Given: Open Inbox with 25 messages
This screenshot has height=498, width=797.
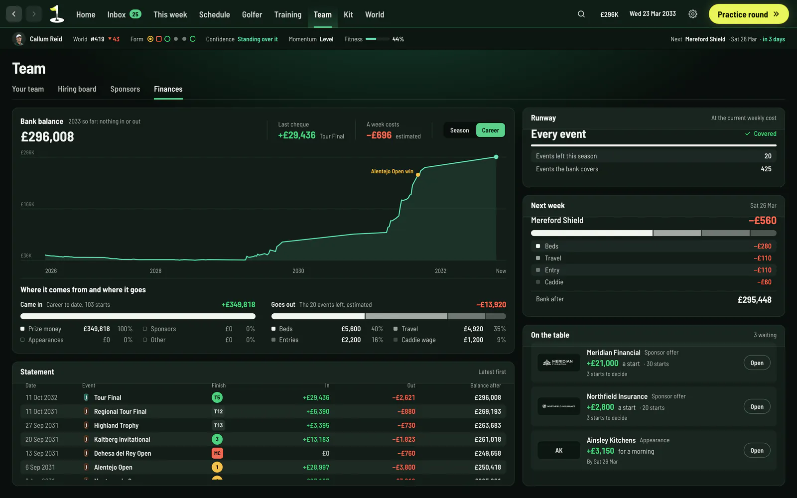Looking at the screenshot, I should coord(124,14).
